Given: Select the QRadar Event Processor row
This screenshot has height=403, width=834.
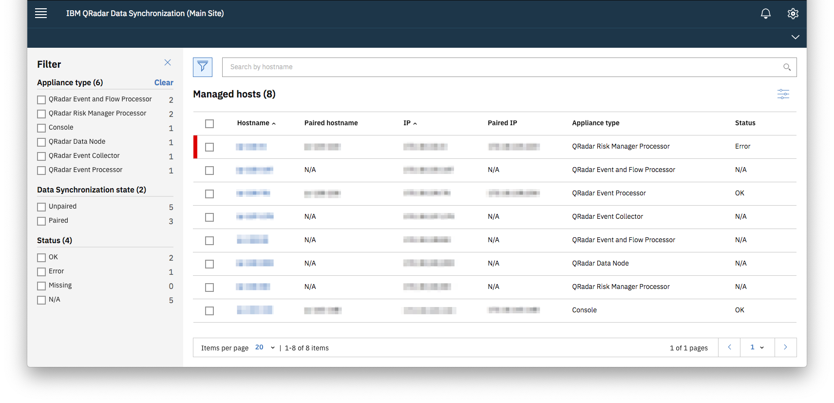Looking at the screenshot, I should coord(209,194).
